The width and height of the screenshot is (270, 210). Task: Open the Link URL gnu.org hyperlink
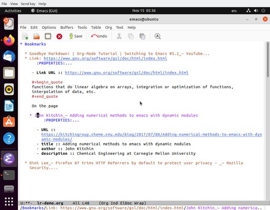click(126, 72)
